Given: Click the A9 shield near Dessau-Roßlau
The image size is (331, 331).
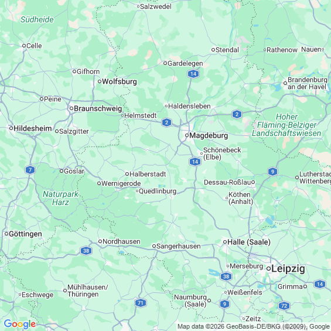Looking at the screenshot, I should (x=272, y=172).
